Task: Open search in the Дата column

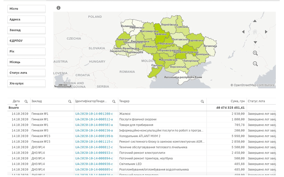Action: pyautogui.click(x=26, y=101)
